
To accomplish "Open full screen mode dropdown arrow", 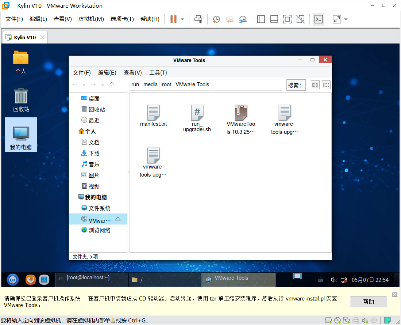I will [x=345, y=19].
